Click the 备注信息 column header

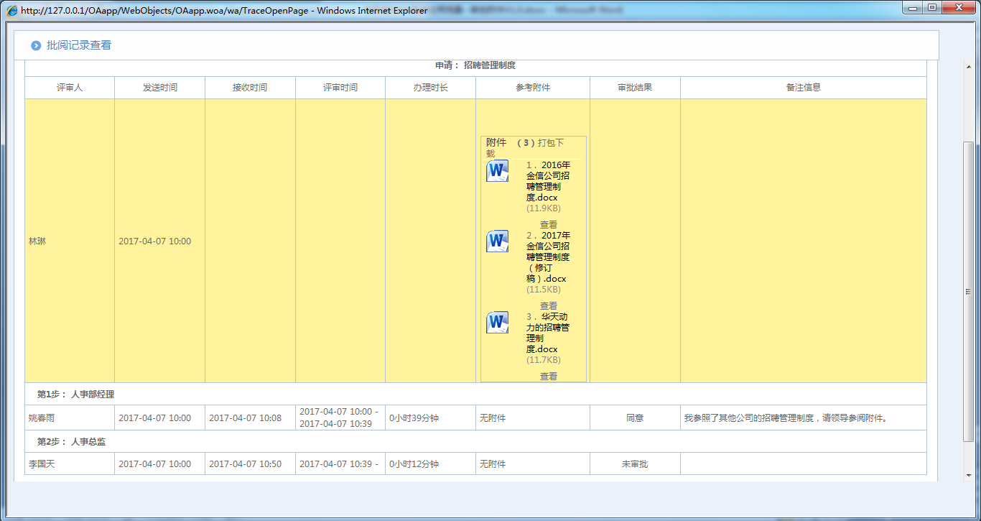pyautogui.click(x=804, y=88)
